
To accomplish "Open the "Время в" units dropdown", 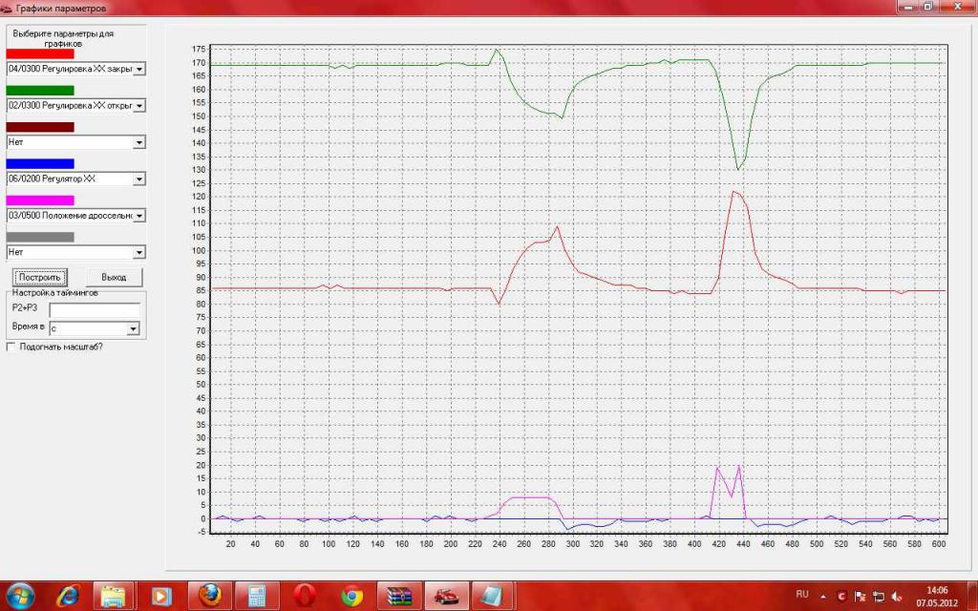I will [x=133, y=328].
